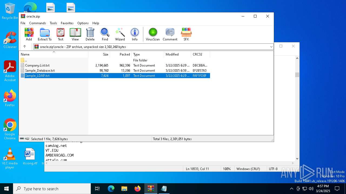346x194 pixels.
Task: Click the taskbar search box
Action: click(x=52, y=189)
